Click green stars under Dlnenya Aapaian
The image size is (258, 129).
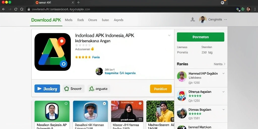point(195,96)
